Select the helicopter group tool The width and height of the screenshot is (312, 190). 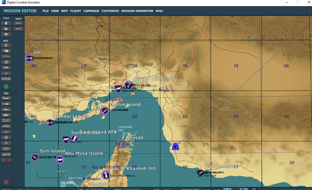(x=6, y=104)
